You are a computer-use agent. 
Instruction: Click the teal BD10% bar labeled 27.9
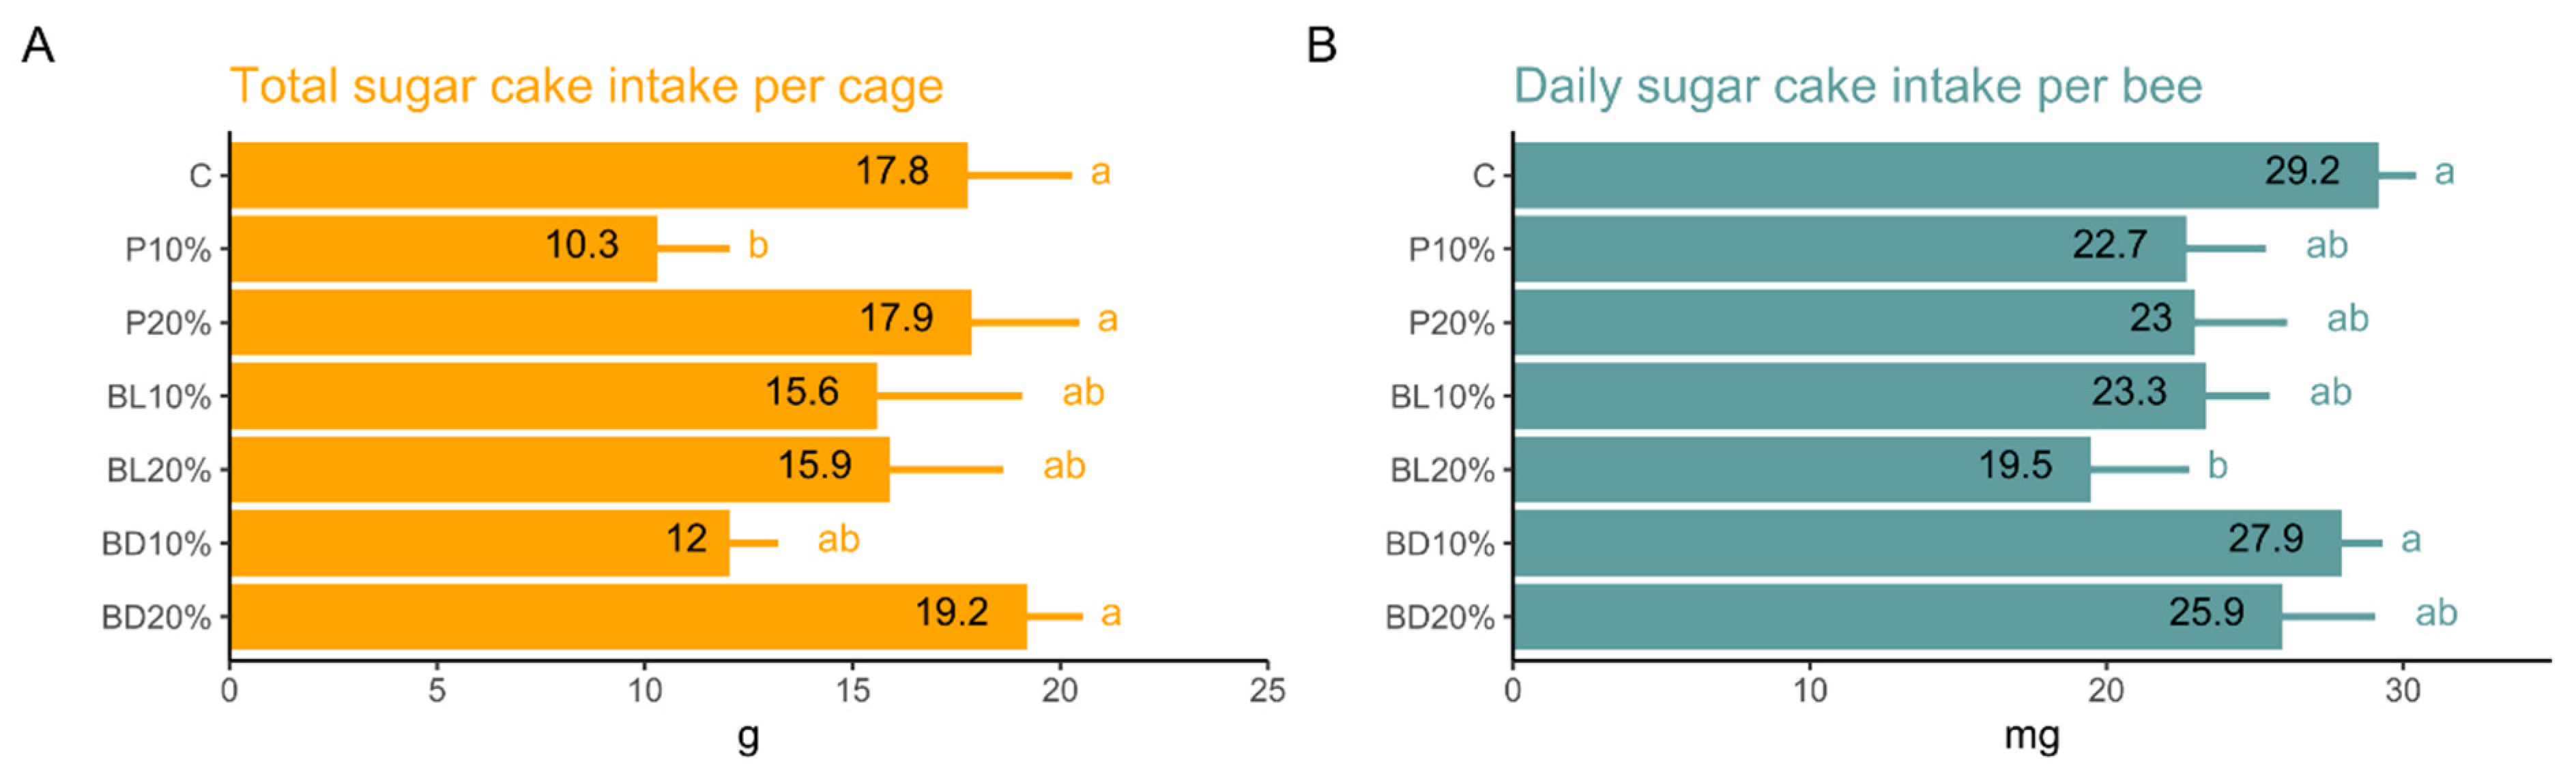pos(1926,543)
